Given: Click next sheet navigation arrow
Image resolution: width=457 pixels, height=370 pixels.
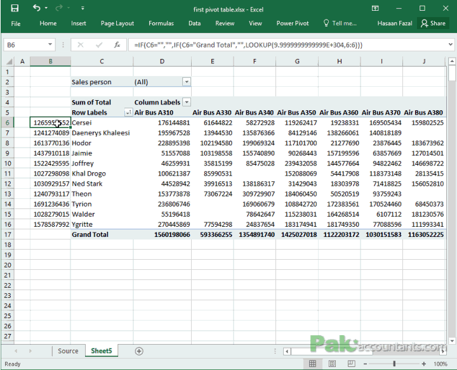Looking at the screenshot, I should tap(30, 351).
